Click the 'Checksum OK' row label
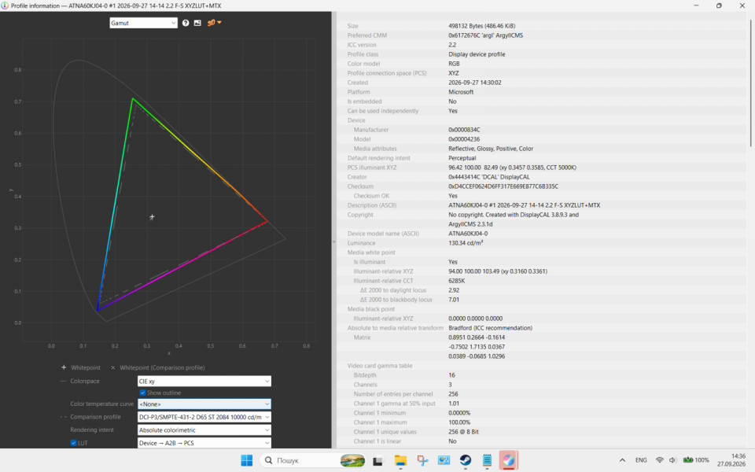Viewport: 755px width, 472px height. tap(371, 196)
